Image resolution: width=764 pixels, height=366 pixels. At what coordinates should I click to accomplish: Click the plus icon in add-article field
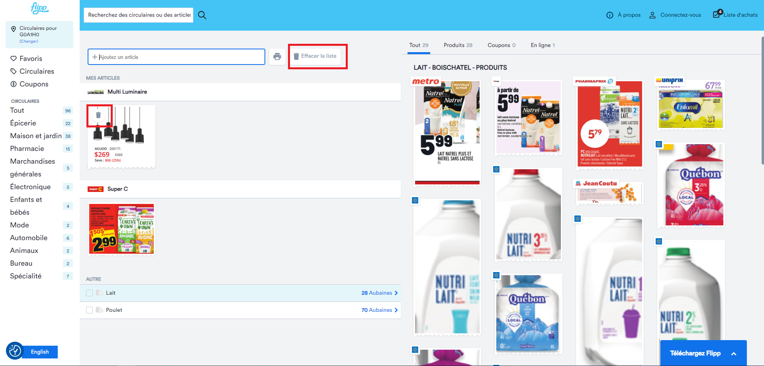click(x=95, y=57)
